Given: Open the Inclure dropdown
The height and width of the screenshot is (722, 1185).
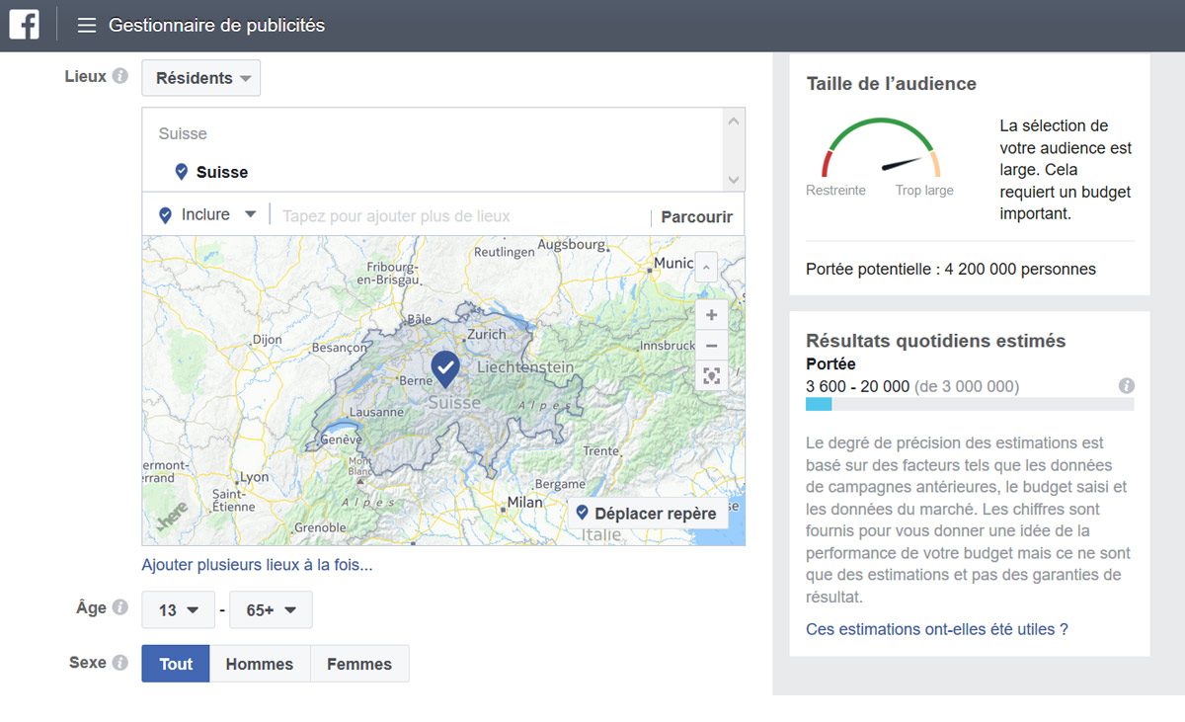Looking at the screenshot, I should click(x=207, y=214).
